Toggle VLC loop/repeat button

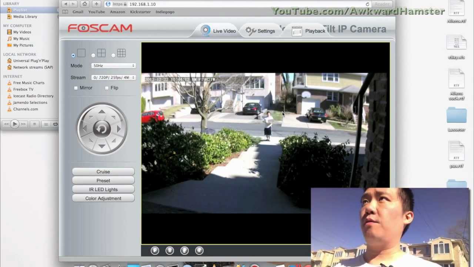pos(55,124)
